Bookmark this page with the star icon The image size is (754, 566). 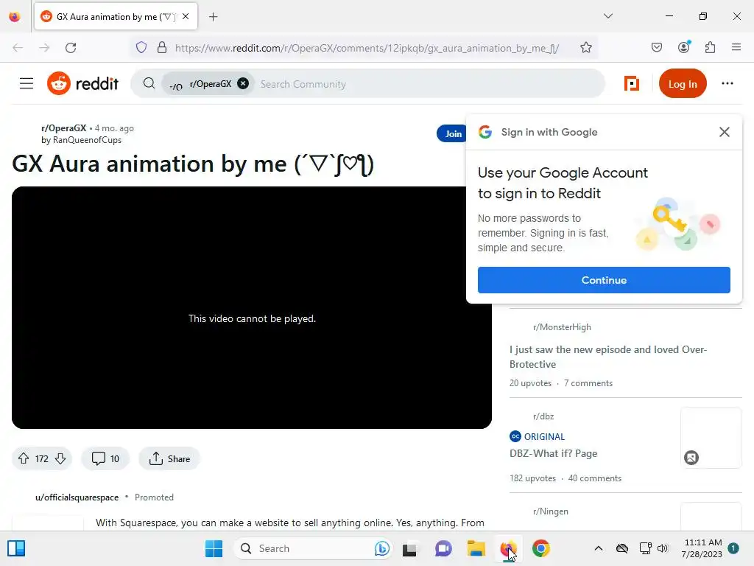[x=585, y=48]
